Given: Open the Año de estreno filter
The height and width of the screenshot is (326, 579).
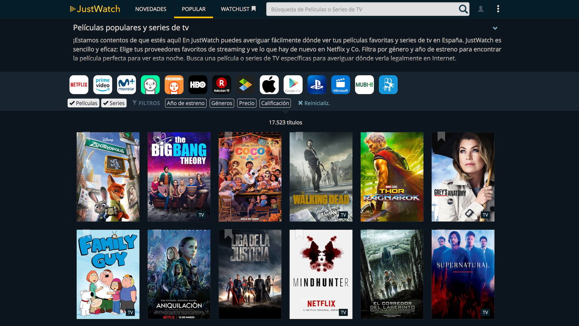Looking at the screenshot, I should 186,103.
